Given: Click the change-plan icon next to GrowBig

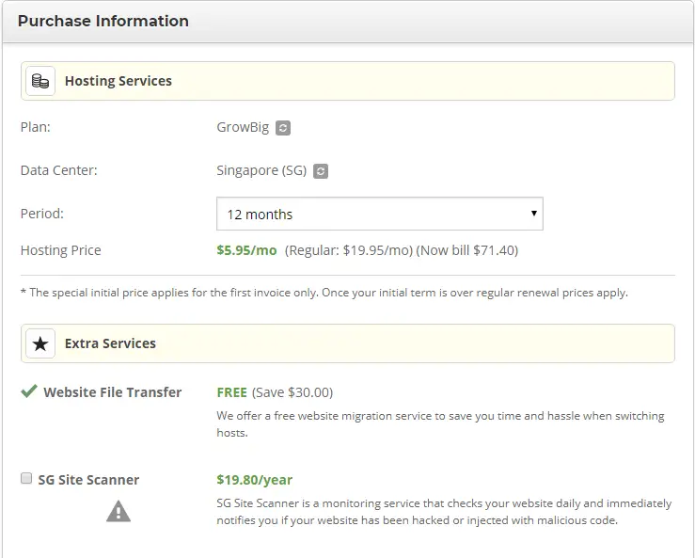Looking at the screenshot, I should (283, 128).
